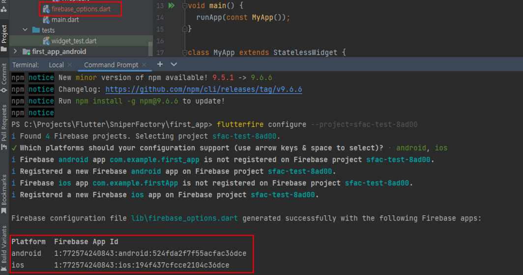The width and height of the screenshot is (523, 275).
Task: Open the Commit tool window
Action: [4, 74]
